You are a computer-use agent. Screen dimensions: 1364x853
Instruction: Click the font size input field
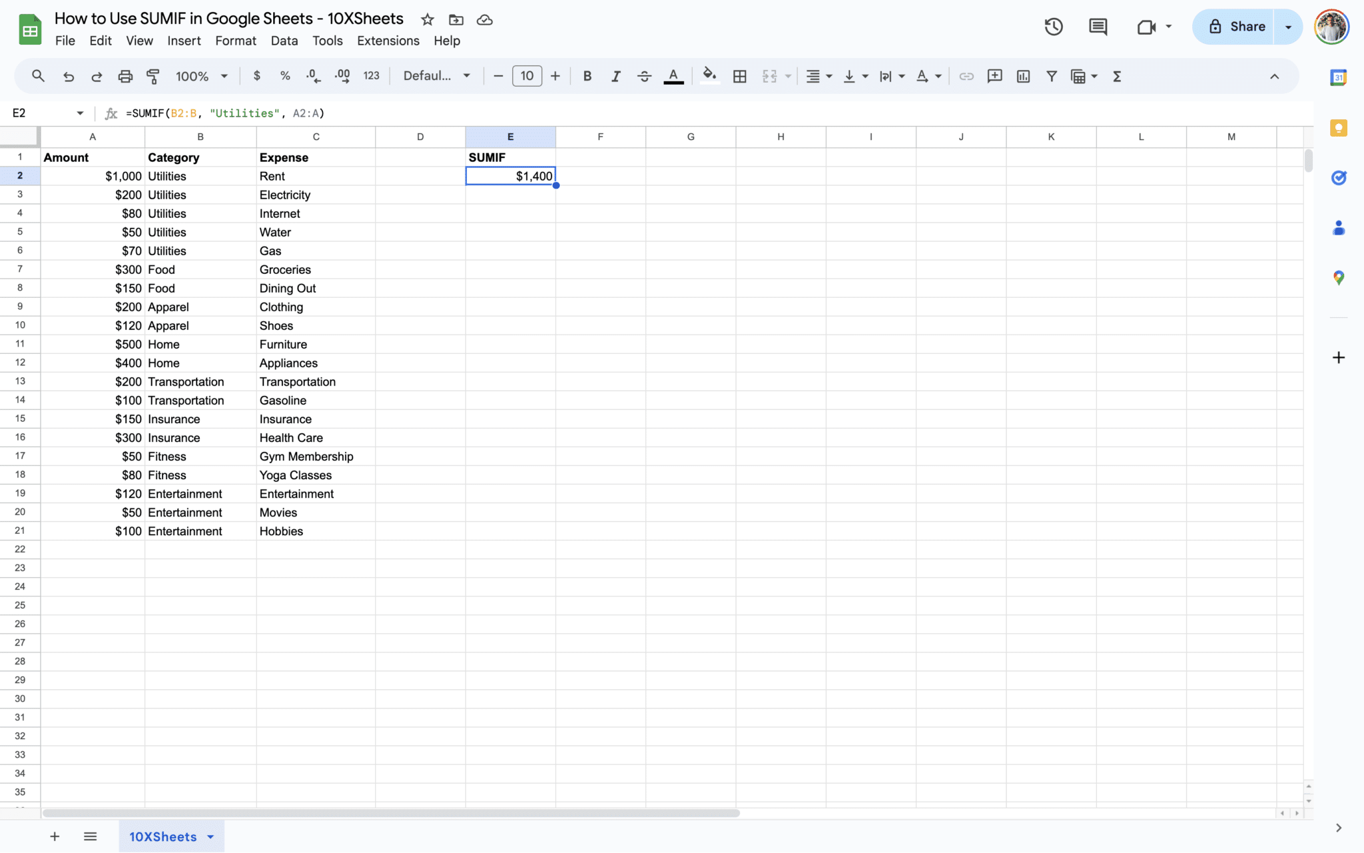click(527, 76)
